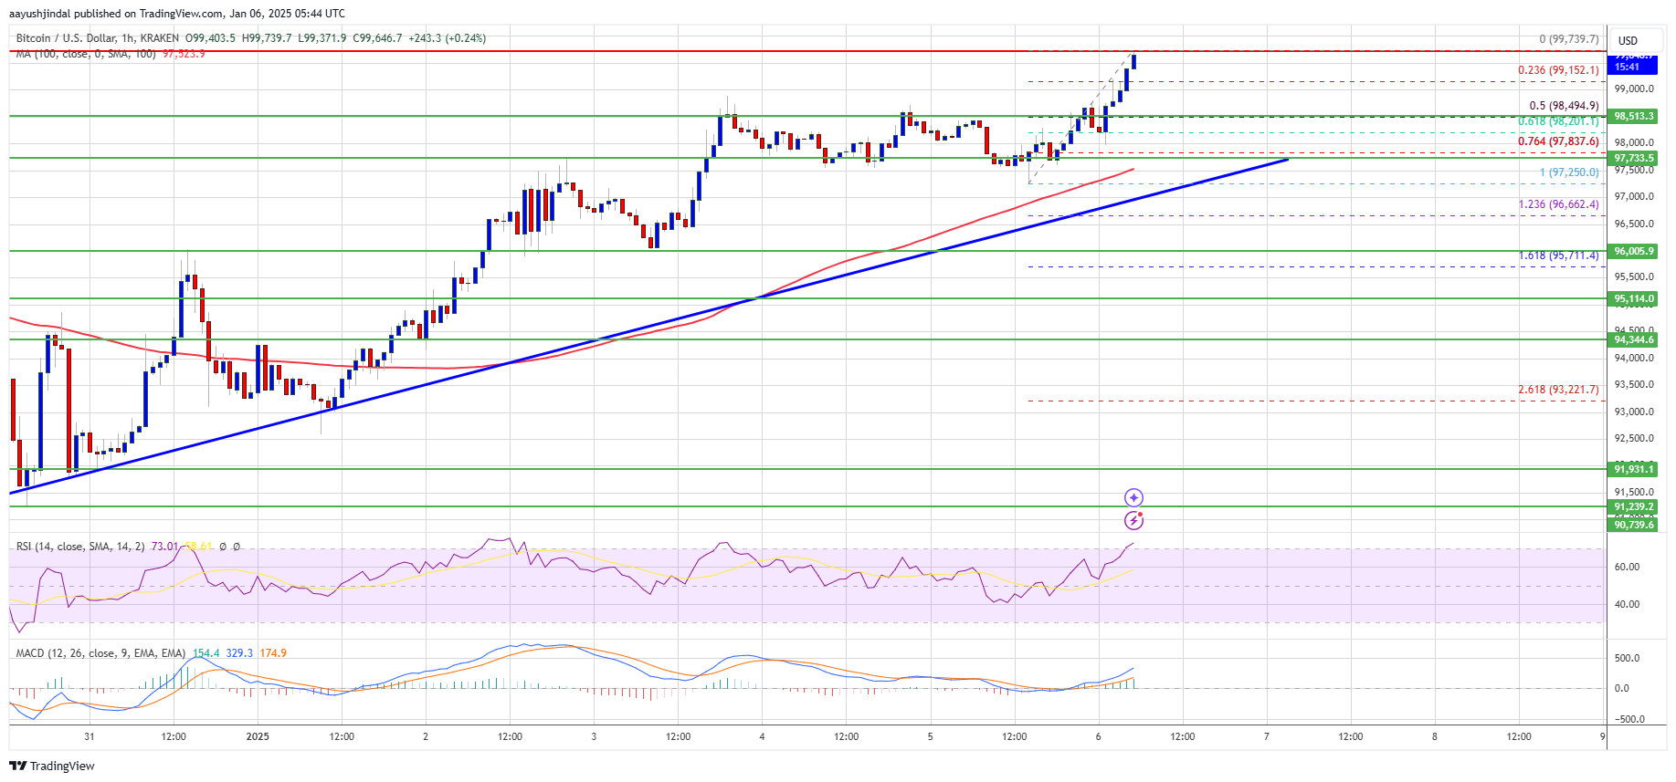This screenshot has height=782, width=1676.
Task: Open the upper purple event marker icon
Action: [1133, 497]
